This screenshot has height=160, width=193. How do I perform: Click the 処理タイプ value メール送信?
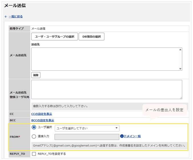click(x=38, y=29)
